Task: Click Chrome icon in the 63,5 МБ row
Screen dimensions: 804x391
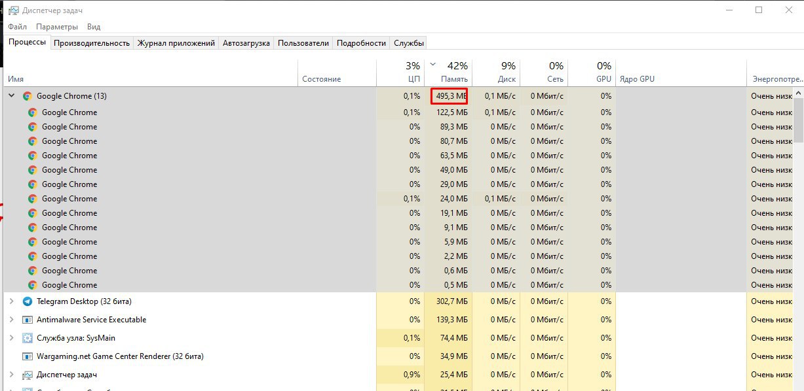Action: coord(33,156)
